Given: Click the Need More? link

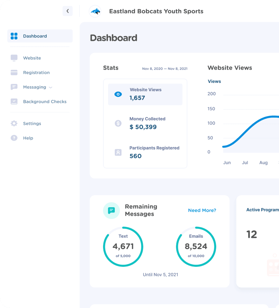Looking at the screenshot, I should coord(202,210).
